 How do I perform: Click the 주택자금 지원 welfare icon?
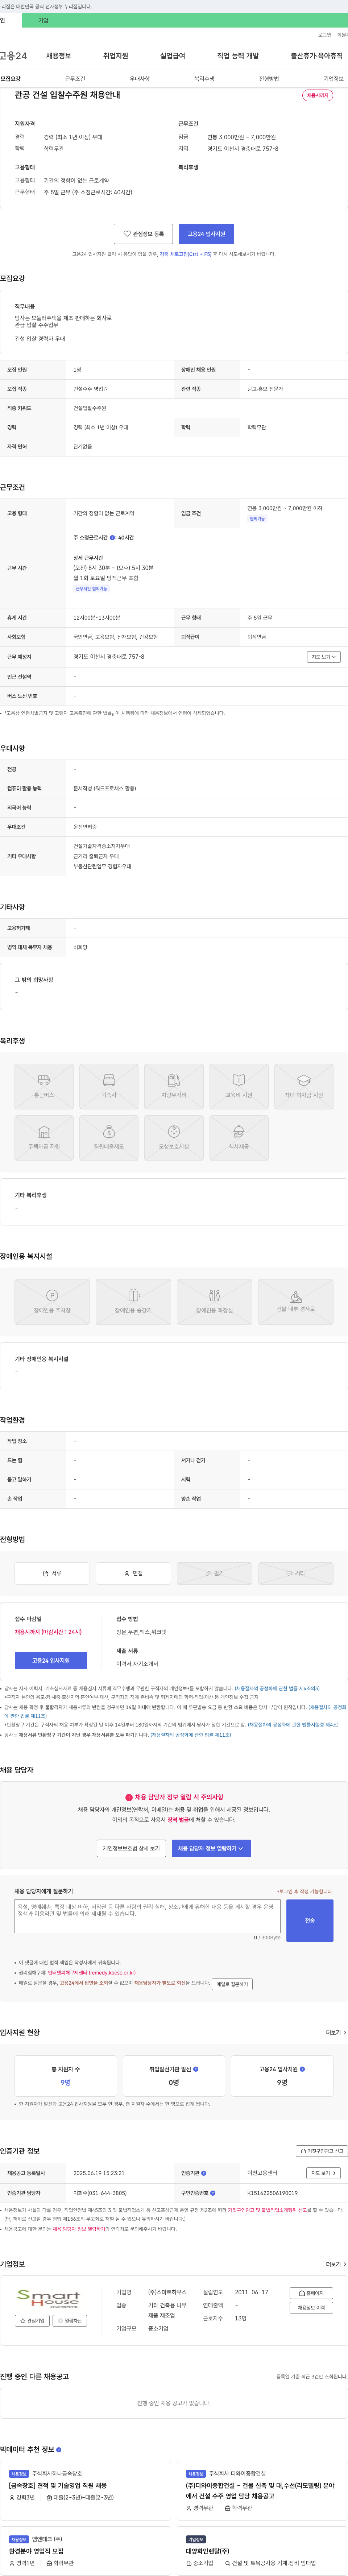[x=44, y=1138]
